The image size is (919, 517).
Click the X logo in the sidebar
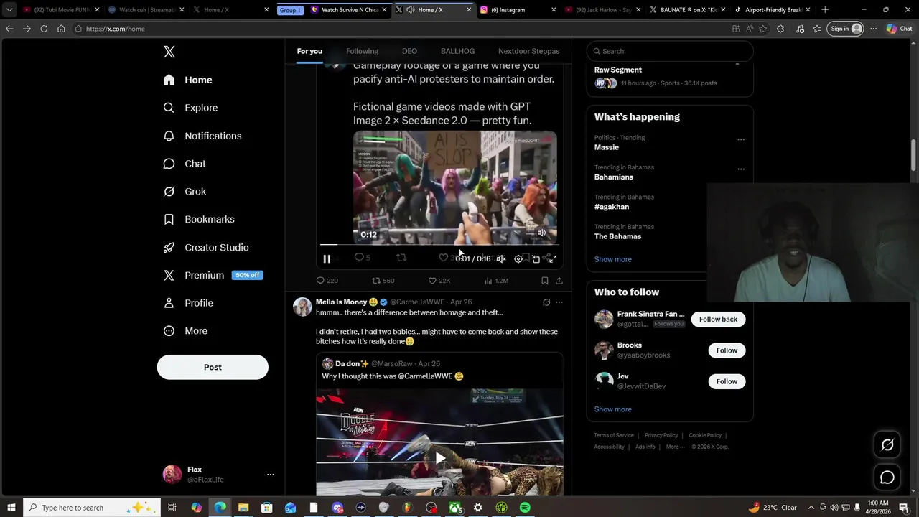[169, 52]
